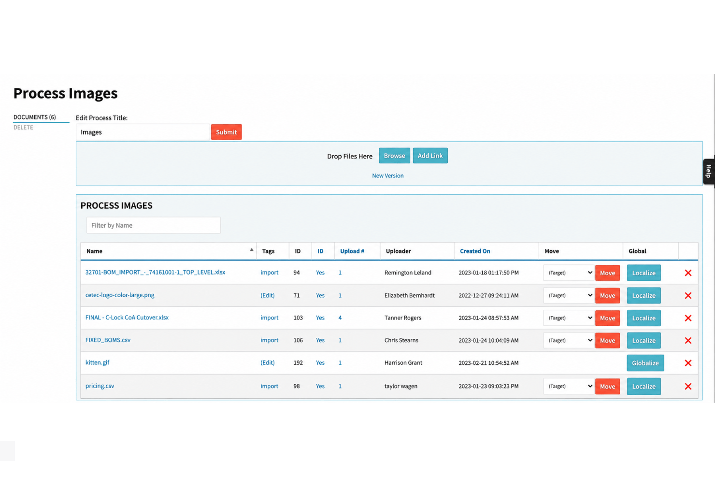The width and height of the screenshot is (715, 477).
Task: Move the FIXED_BOMS.csv document
Action: (x=607, y=341)
